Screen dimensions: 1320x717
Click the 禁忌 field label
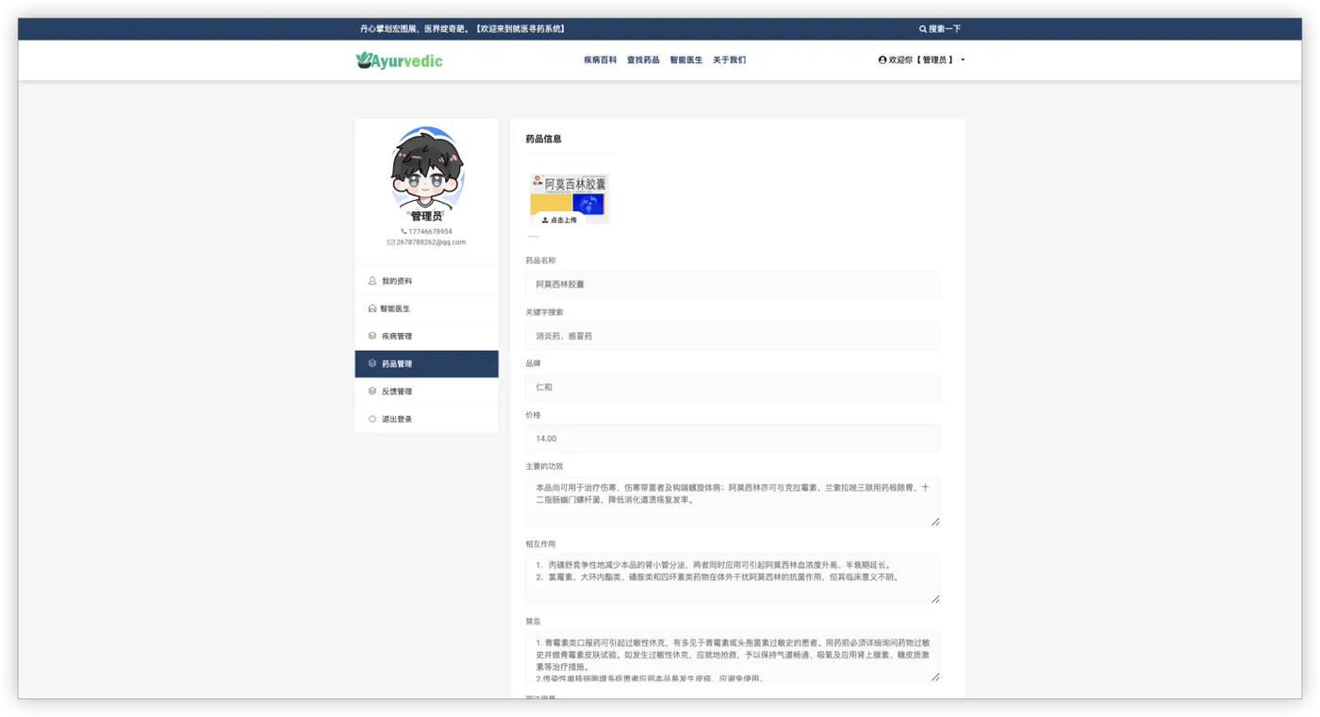(534, 622)
